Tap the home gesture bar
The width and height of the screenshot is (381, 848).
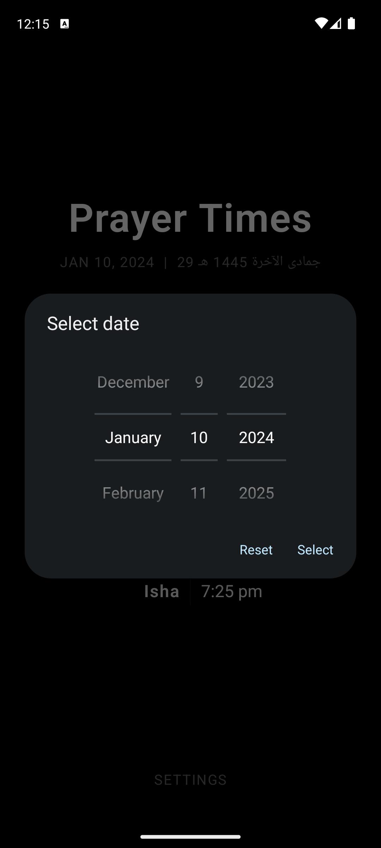tap(190, 837)
